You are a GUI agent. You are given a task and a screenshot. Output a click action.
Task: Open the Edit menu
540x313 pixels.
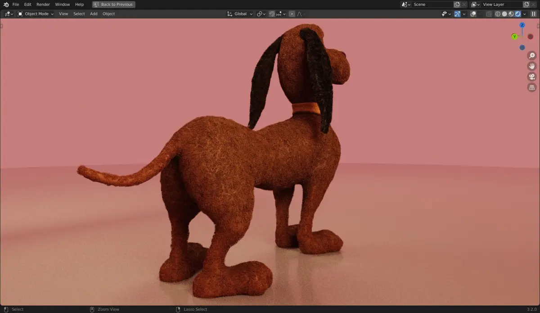[x=28, y=5]
